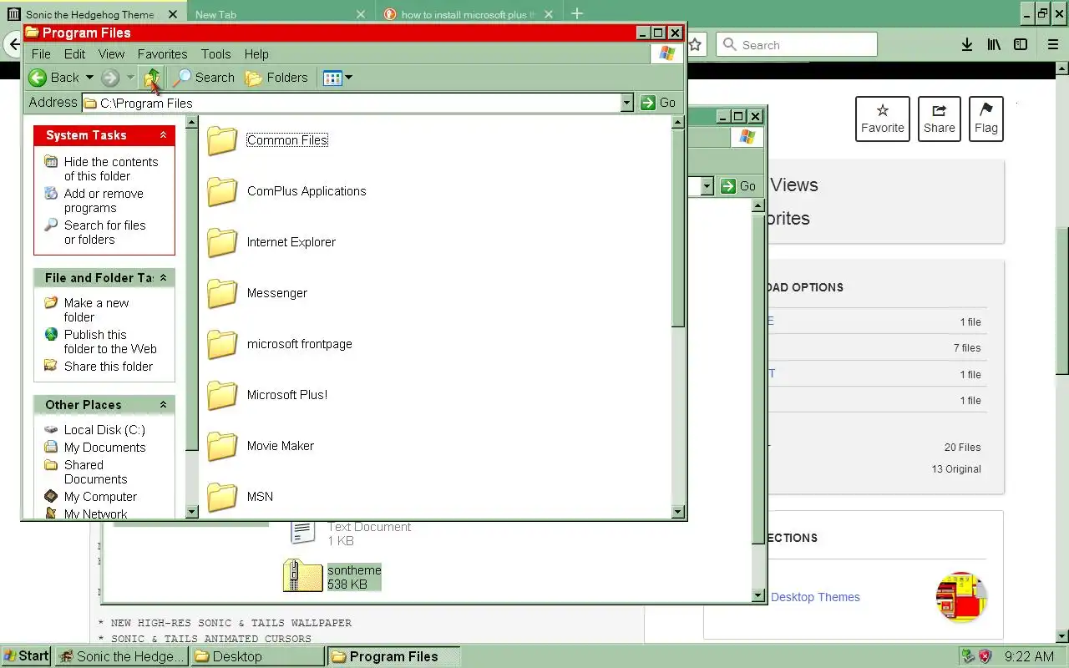Screen dimensions: 1069x668
Task: Click the green Forward arrow icon
Action: pyautogui.click(x=110, y=78)
